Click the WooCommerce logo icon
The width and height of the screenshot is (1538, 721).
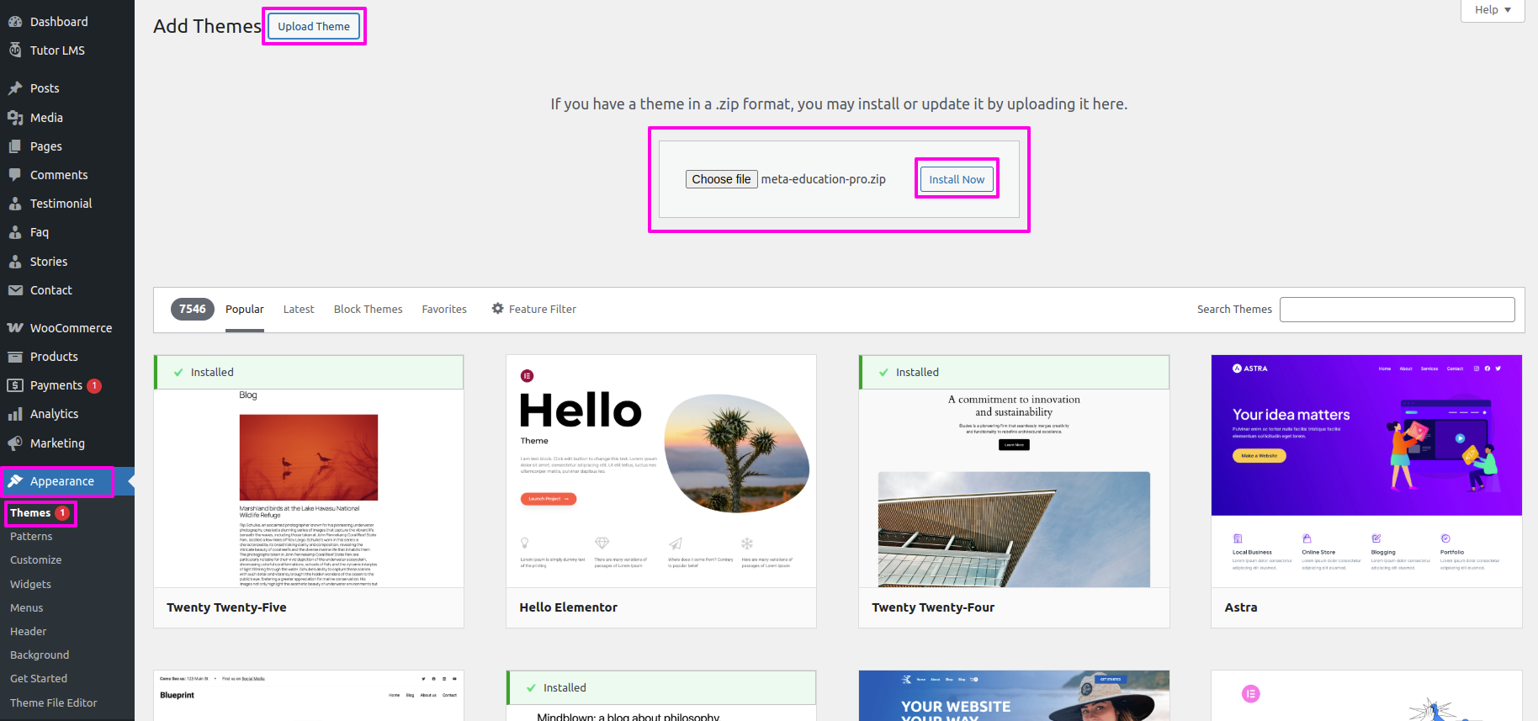click(15, 328)
